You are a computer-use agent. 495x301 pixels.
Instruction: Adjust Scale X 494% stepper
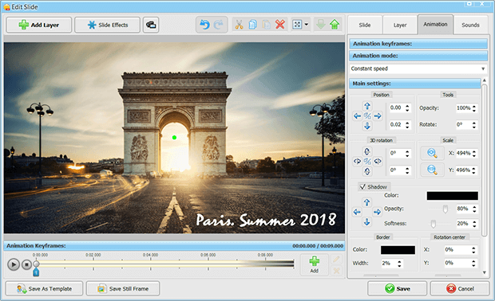coord(474,154)
